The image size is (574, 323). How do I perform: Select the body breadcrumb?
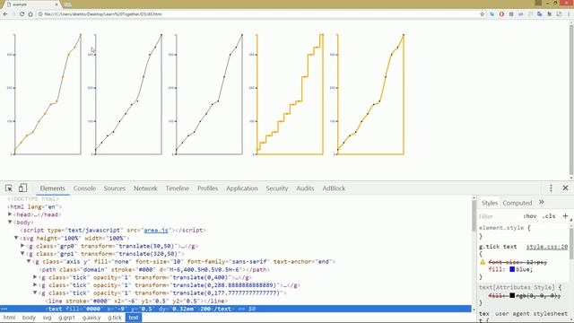coord(29,318)
